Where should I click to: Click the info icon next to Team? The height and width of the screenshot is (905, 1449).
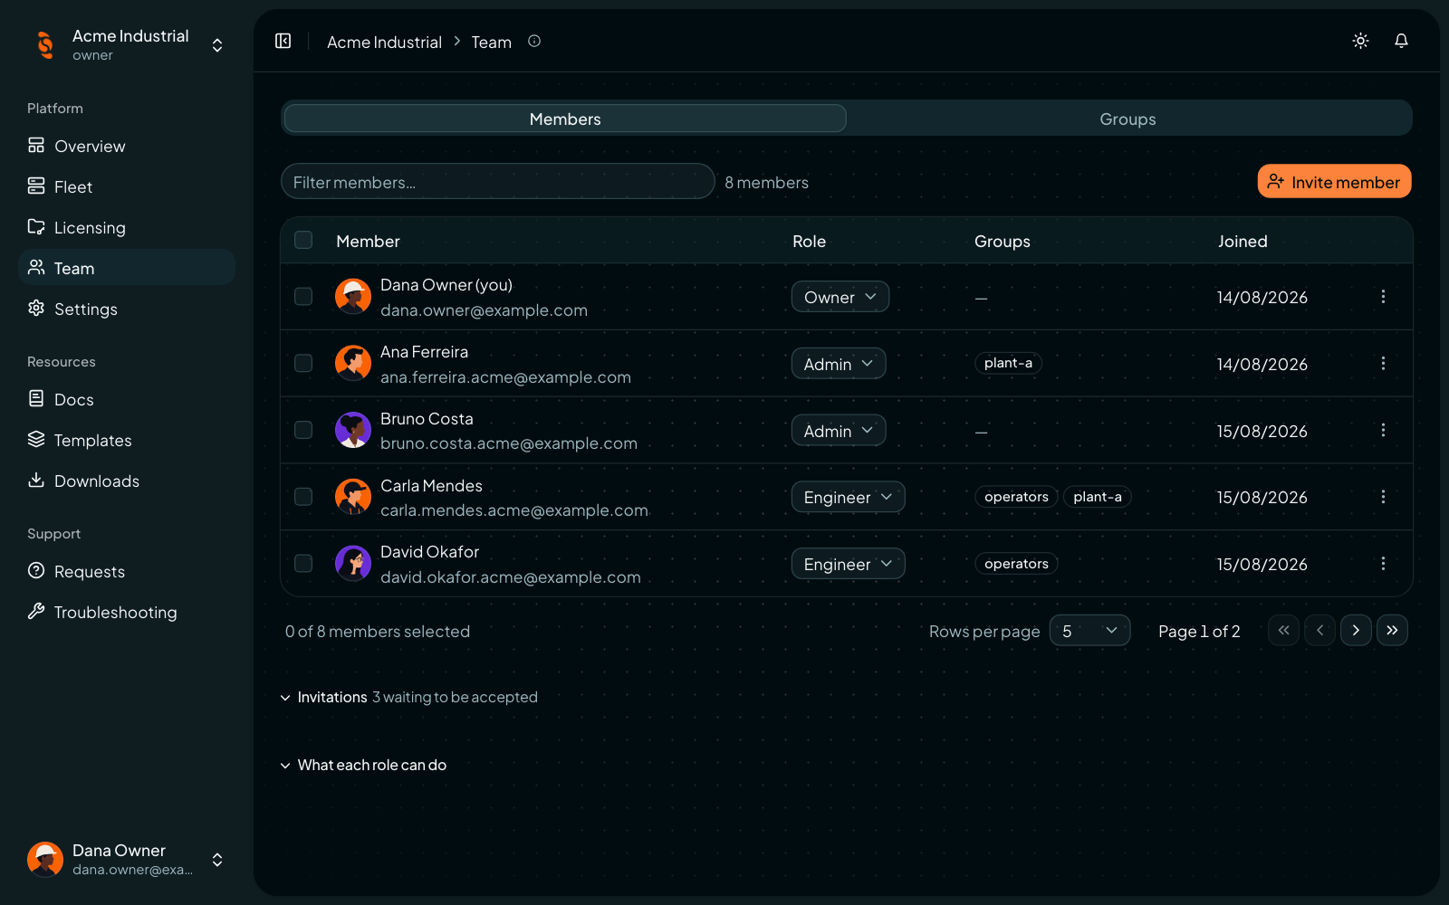coord(534,41)
